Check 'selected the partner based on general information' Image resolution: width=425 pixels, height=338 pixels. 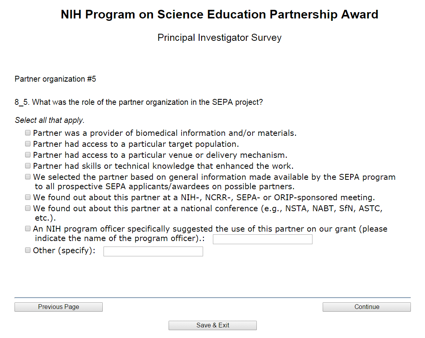tap(28, 177)
